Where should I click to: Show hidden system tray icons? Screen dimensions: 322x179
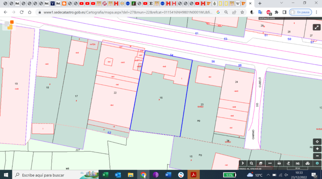coord(268,175)
